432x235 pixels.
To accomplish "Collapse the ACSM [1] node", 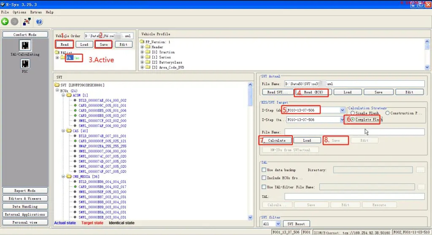I will [63, 95].
